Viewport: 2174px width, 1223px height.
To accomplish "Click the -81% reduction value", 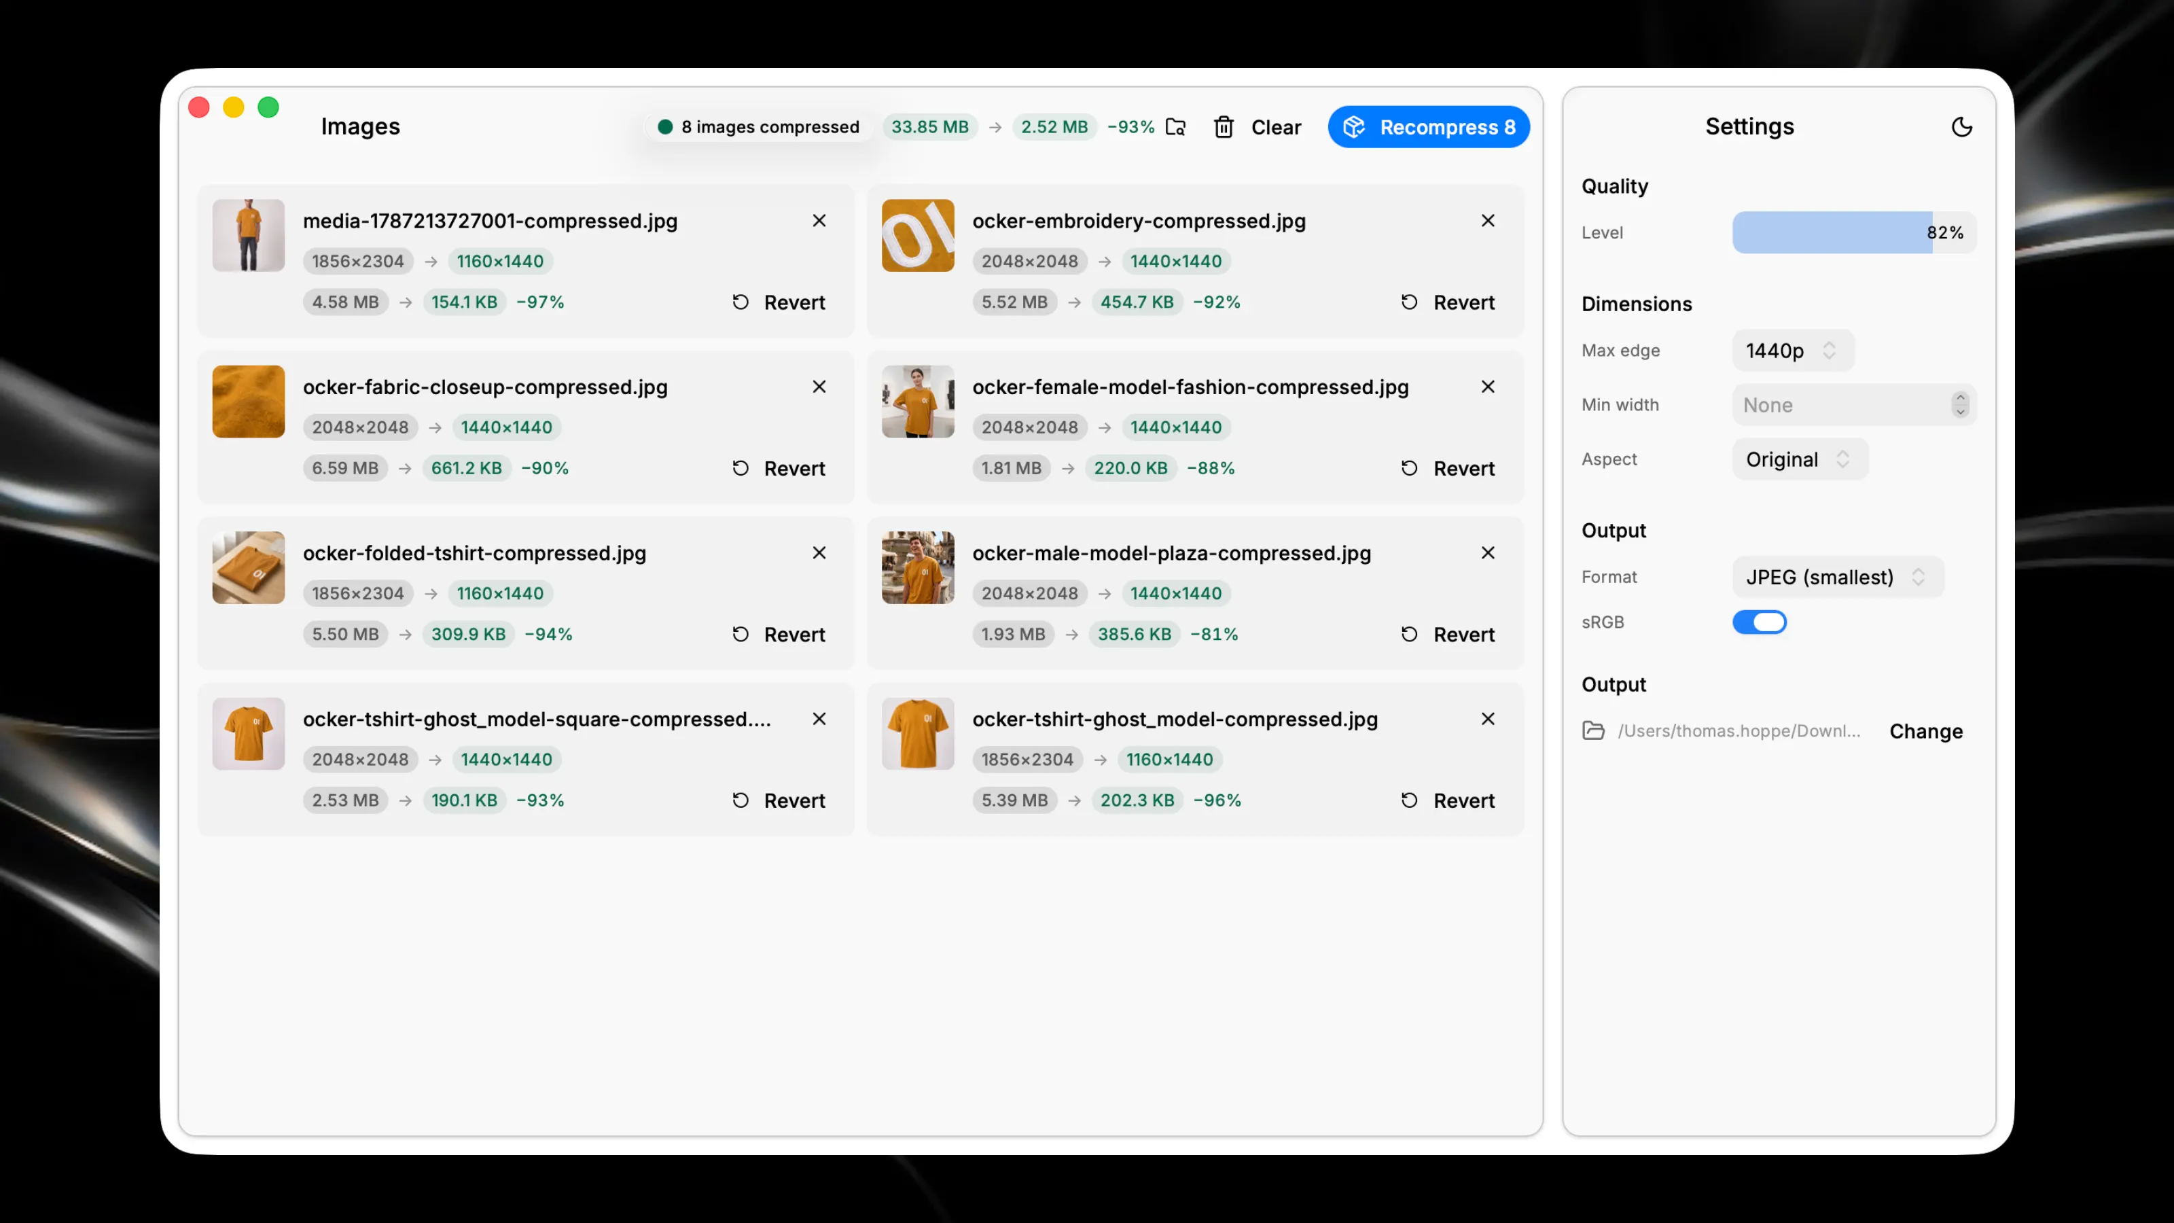I will [1213, 635].
